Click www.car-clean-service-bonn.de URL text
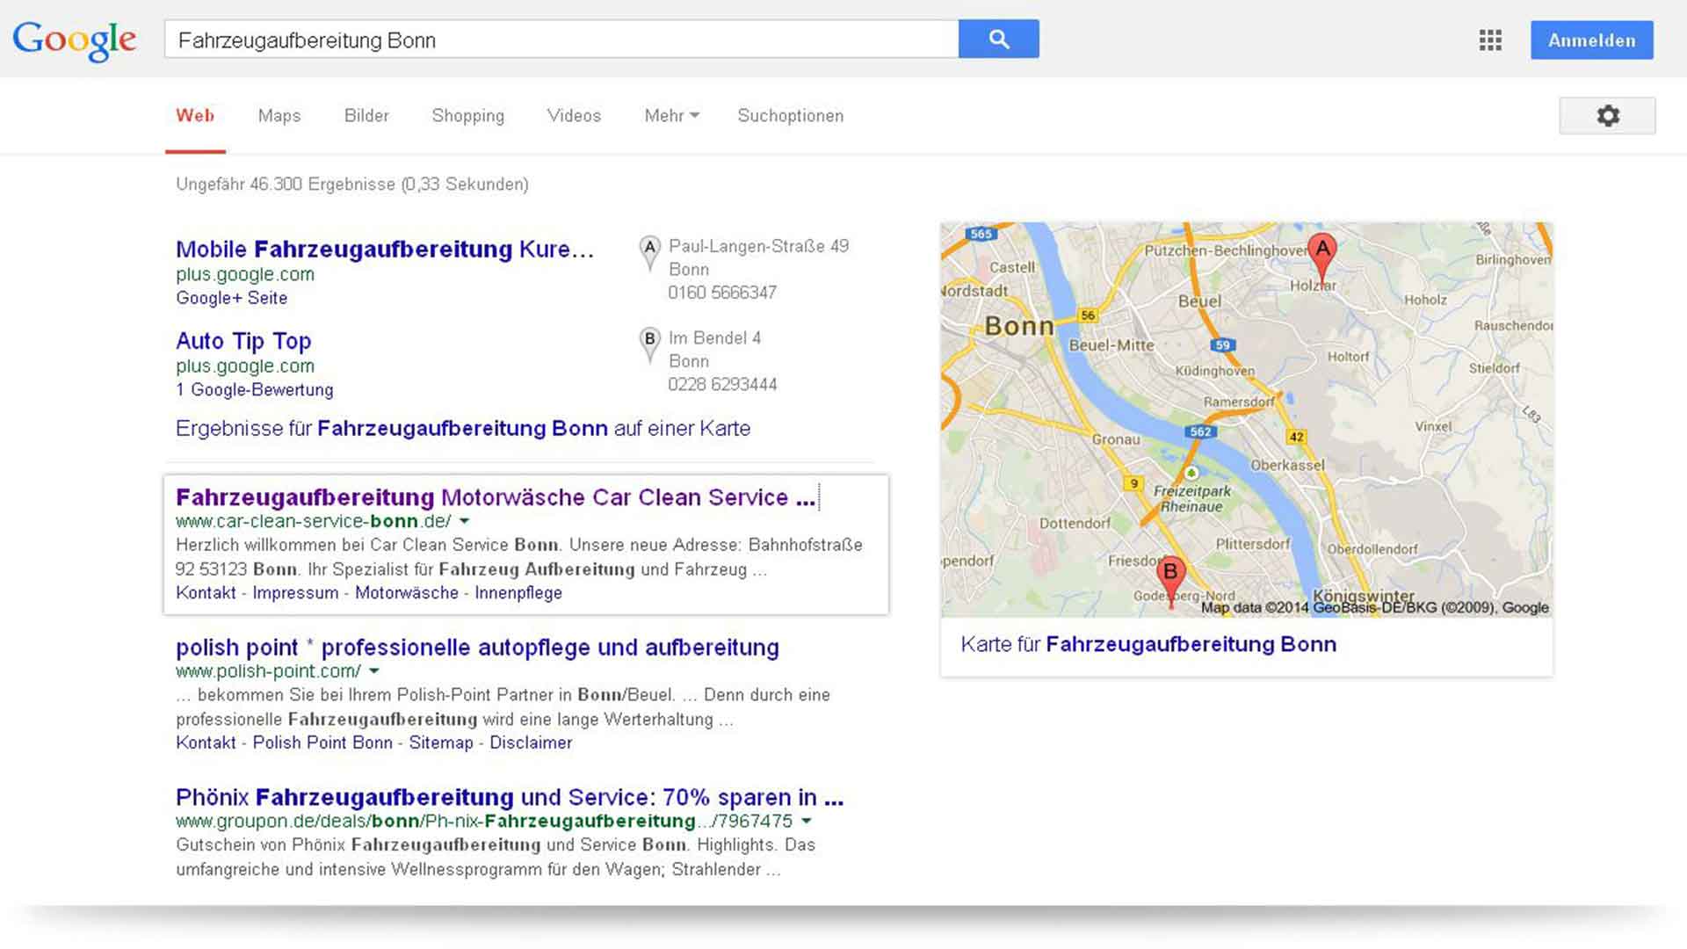 [314, 521]
